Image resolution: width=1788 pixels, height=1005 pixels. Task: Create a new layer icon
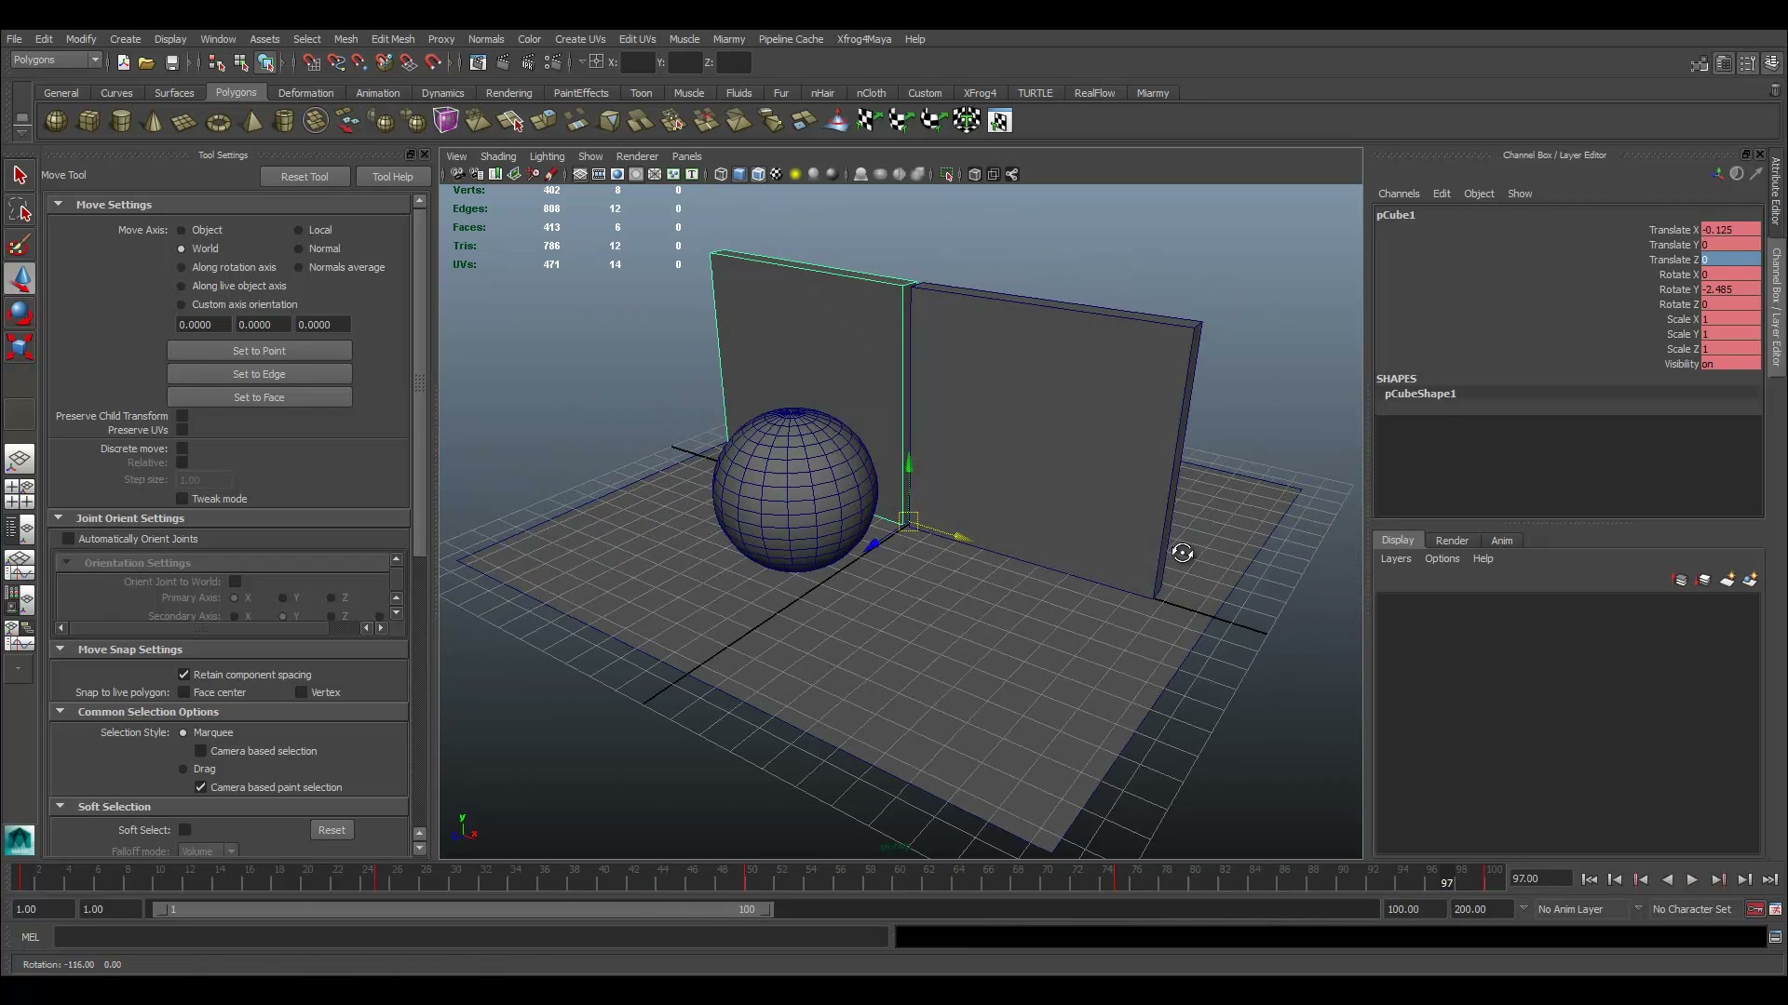pos(1727,580)
